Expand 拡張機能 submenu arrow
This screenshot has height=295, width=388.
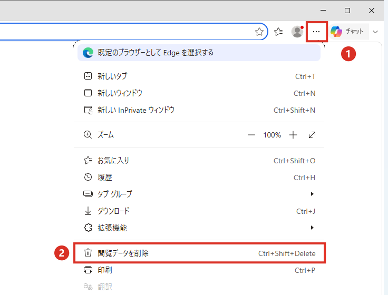point(312,228)
